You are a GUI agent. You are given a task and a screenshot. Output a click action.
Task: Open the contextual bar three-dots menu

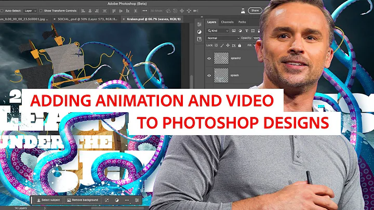[x=127, y=200]
